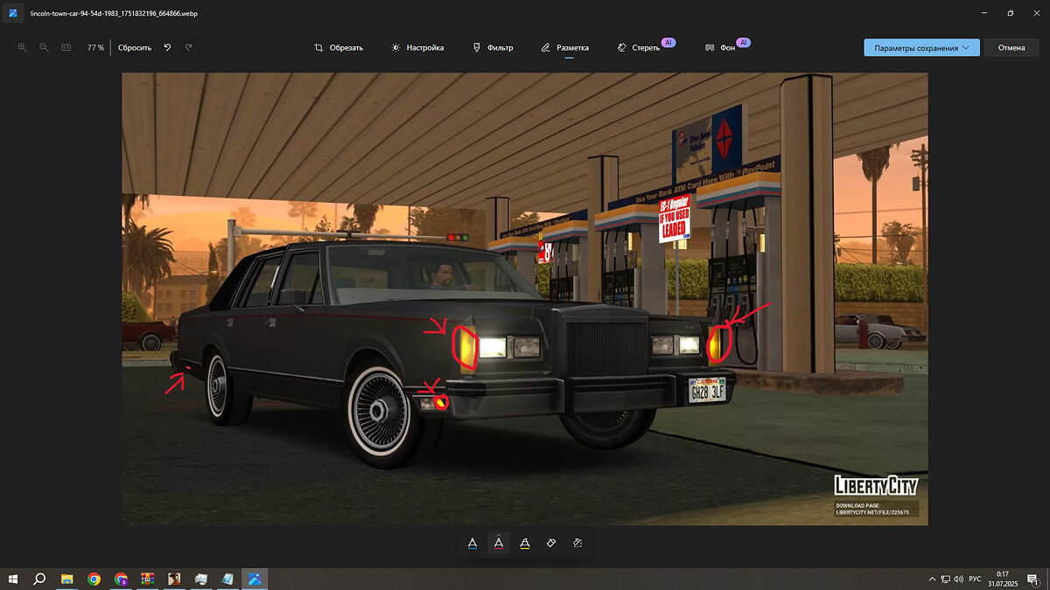Select the red pen markup tool
The image size is (1050, 590).
(499, 545)
